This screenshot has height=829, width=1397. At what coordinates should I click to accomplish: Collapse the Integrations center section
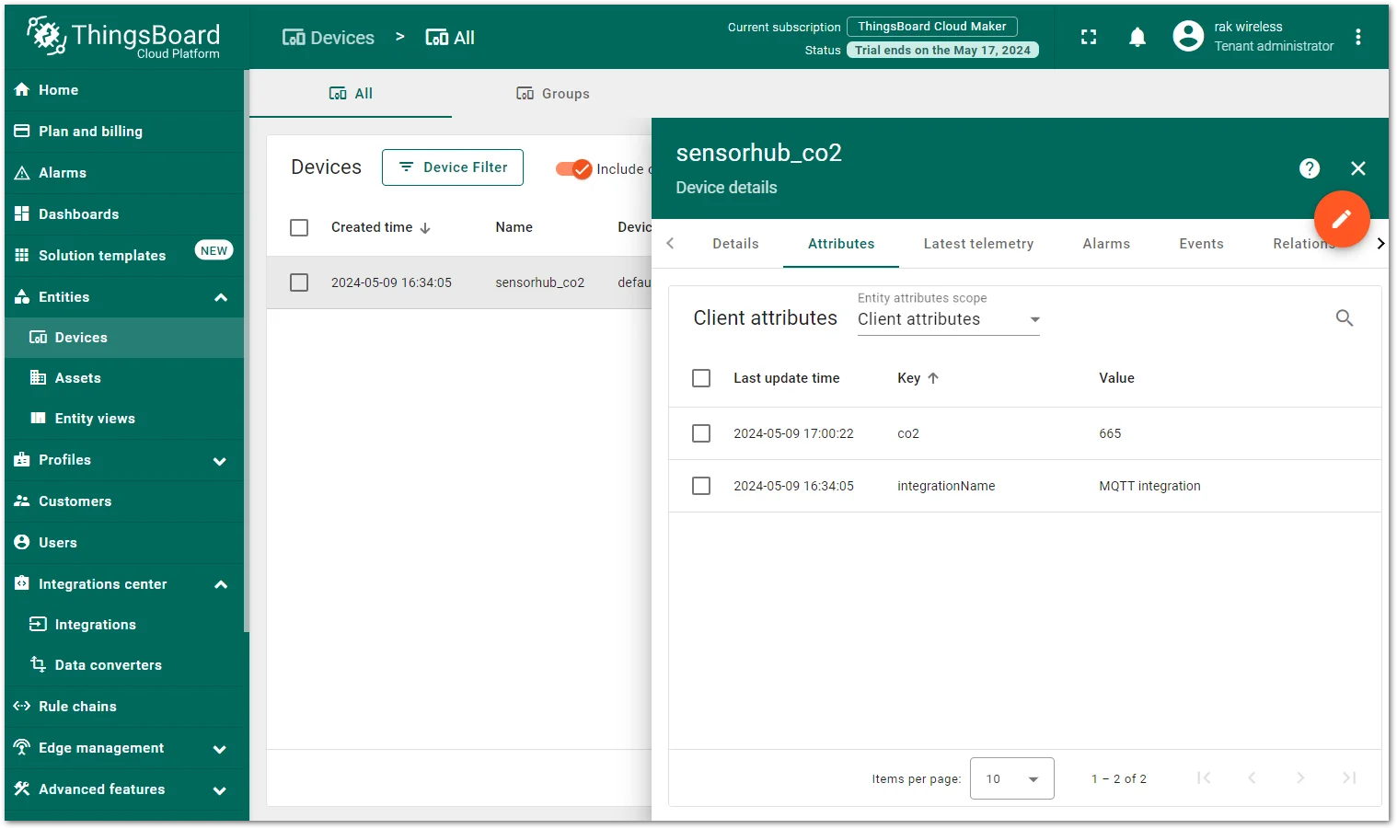point(221,584)
